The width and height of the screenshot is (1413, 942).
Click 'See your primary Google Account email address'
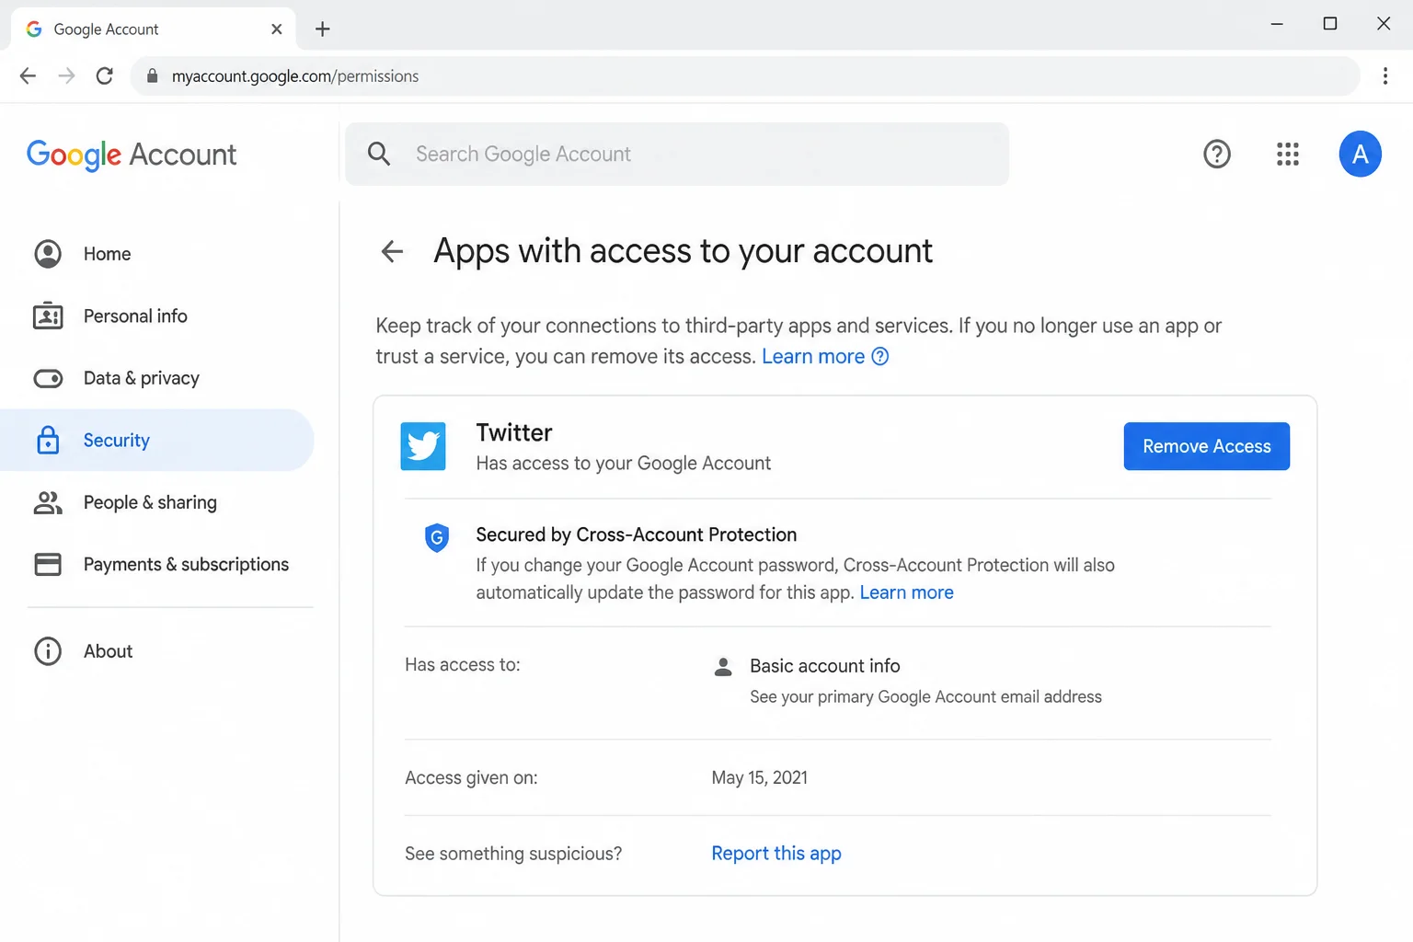click(925, 697)
